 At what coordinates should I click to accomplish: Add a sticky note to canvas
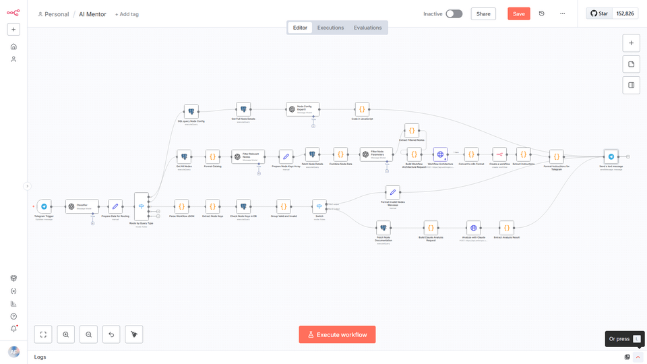pyautogui.click(x=631, y=64)
